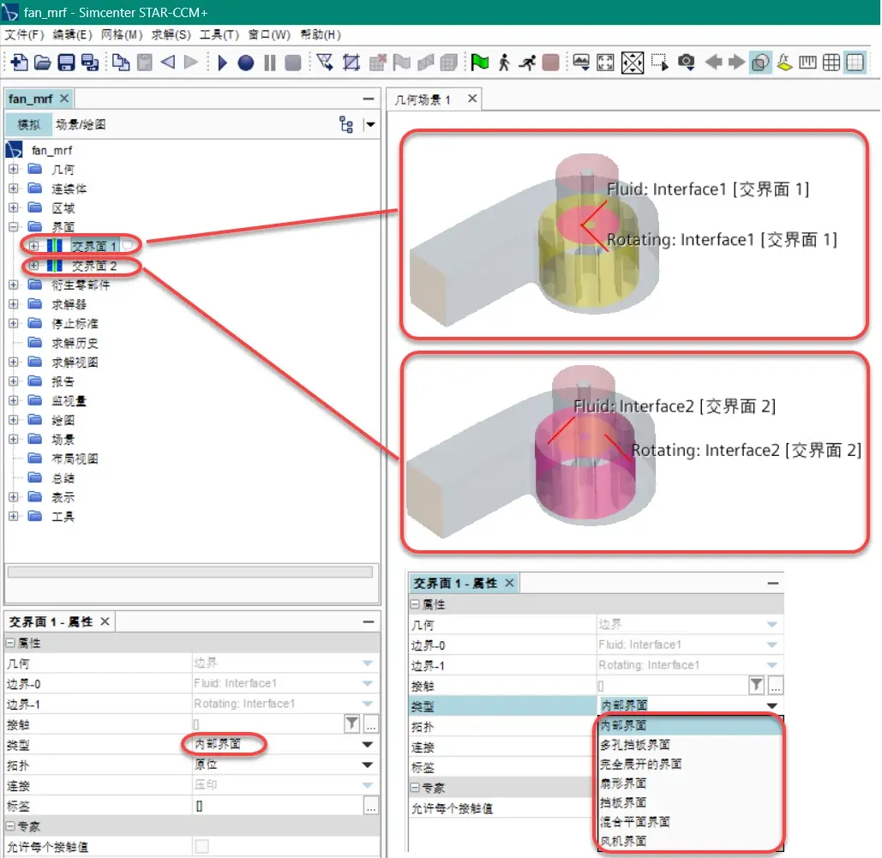
Task: Collapse the 专家 section in left panel
Action: (x=10, y=826)
